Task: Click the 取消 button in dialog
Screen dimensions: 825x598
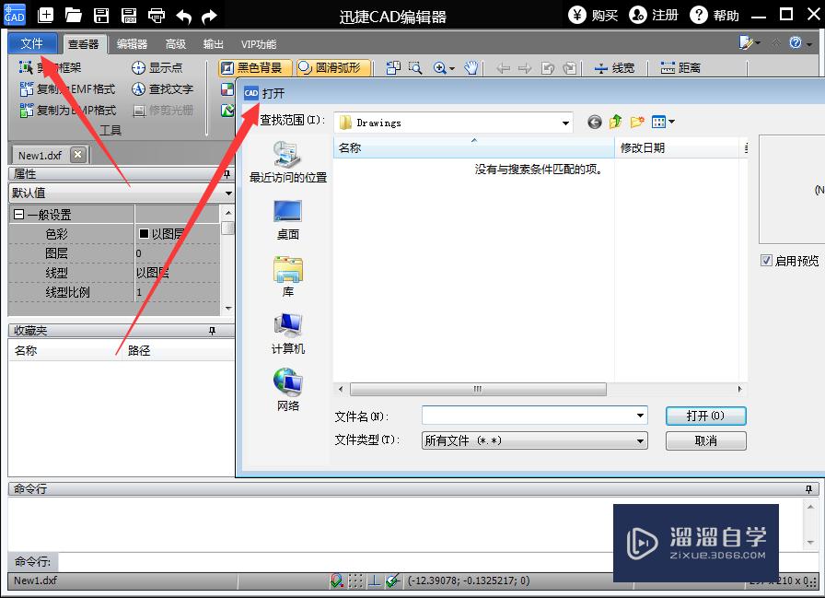Action: [x=705, y=440]
